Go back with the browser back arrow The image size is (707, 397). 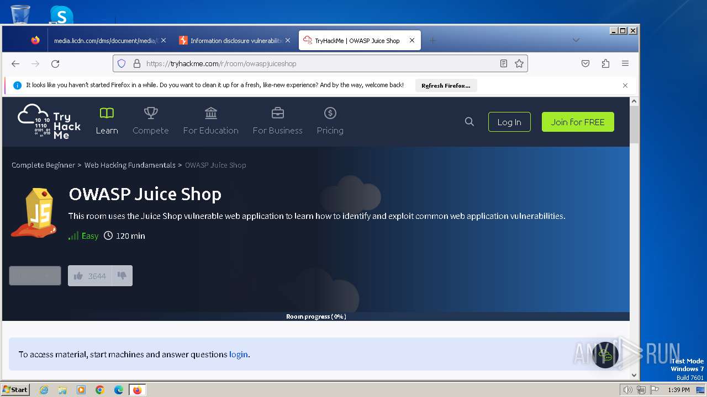coord(15,63)
